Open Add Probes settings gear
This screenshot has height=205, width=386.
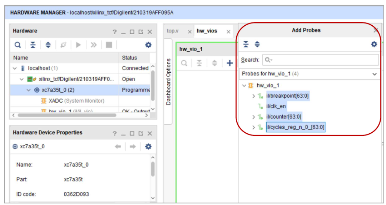coord(374,44)
